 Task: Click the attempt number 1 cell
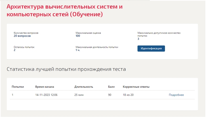12,95
